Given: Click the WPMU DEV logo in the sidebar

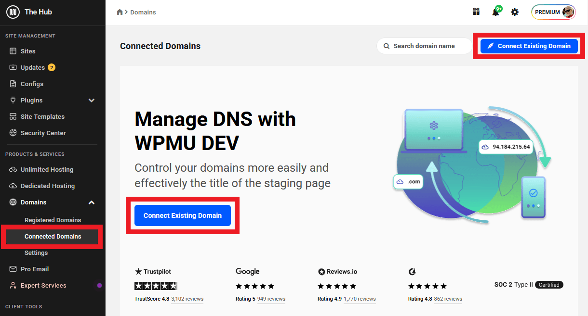Looking at the screenshot, I should coord(13,12).
